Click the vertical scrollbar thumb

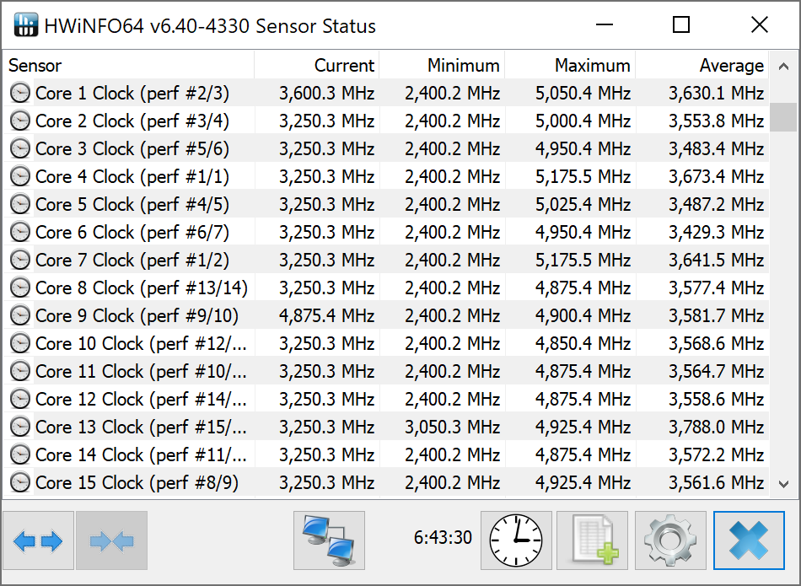point(783,117)
